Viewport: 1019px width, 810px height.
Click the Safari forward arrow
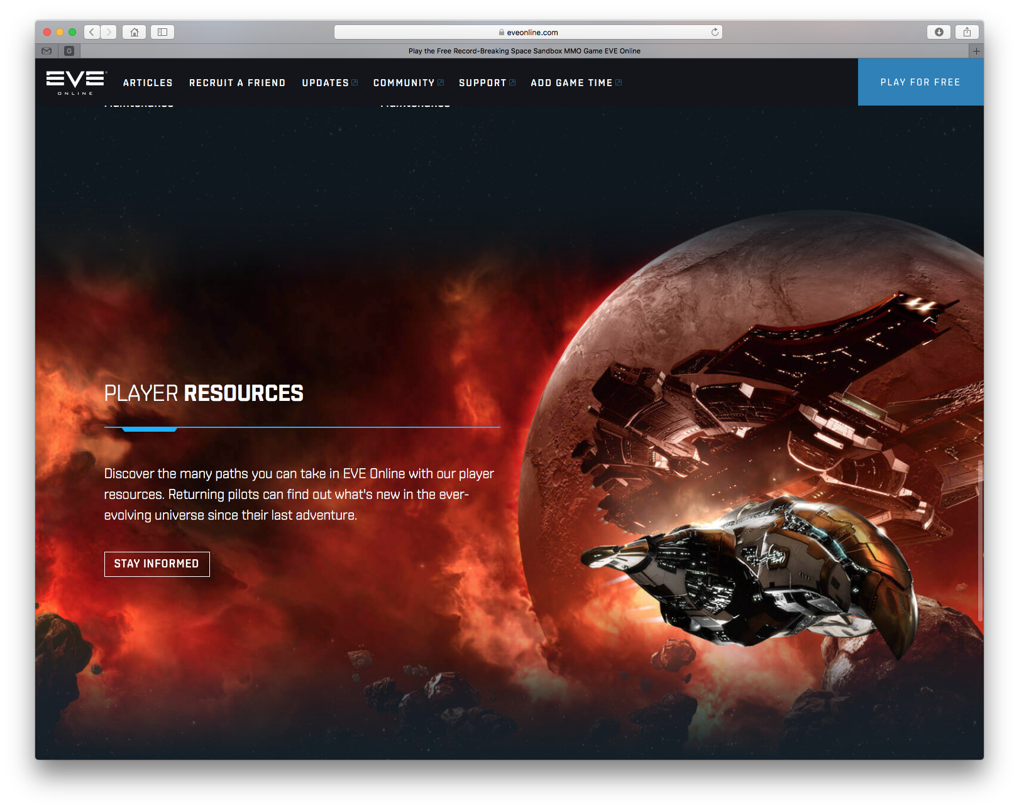pyautogui.click(x=109, y=32)
